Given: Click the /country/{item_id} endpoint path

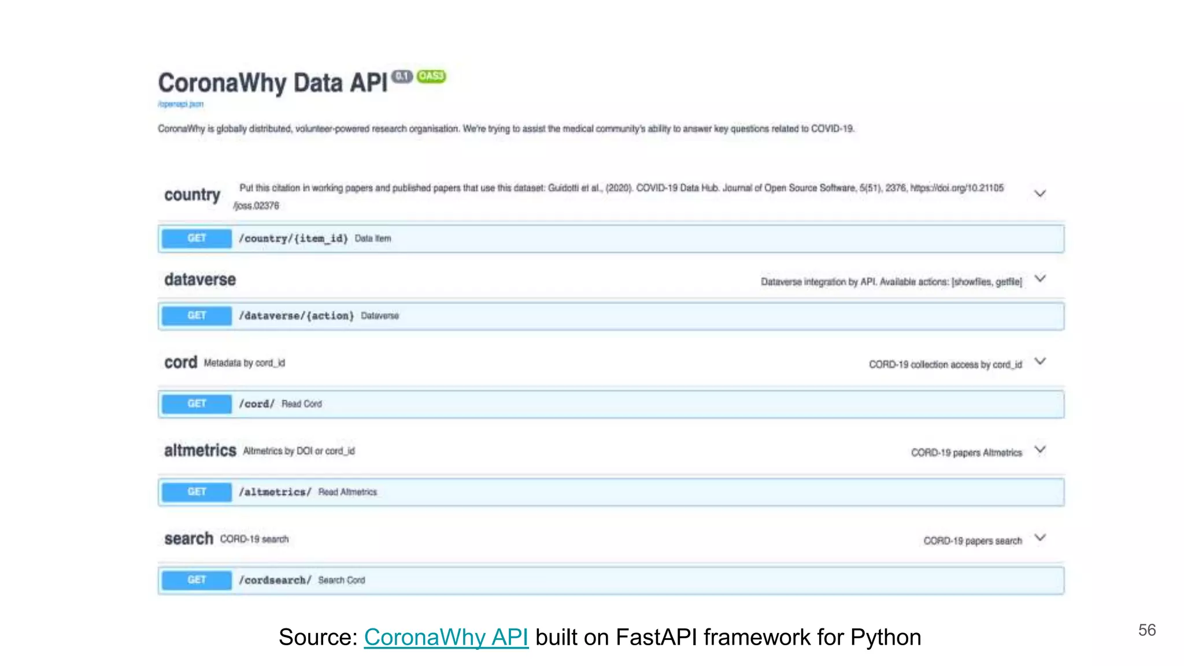Looking at the screenshot, I should pos(294,239).
